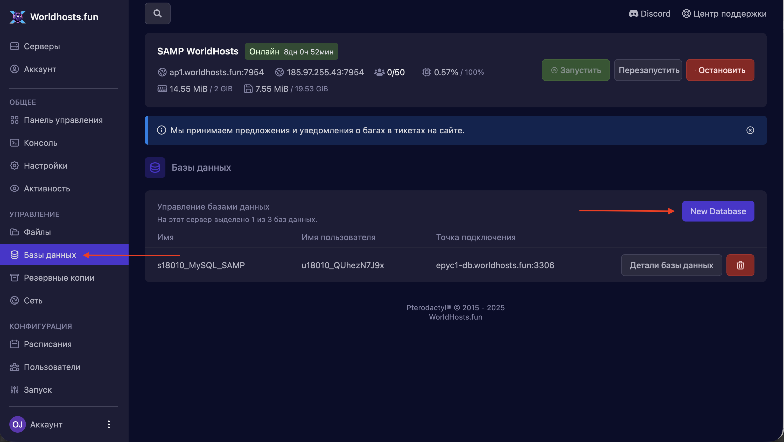The width and height of the screenshot is (784, 442).
Task: Open Центр поддержки support center
Action: coord(724,13)
